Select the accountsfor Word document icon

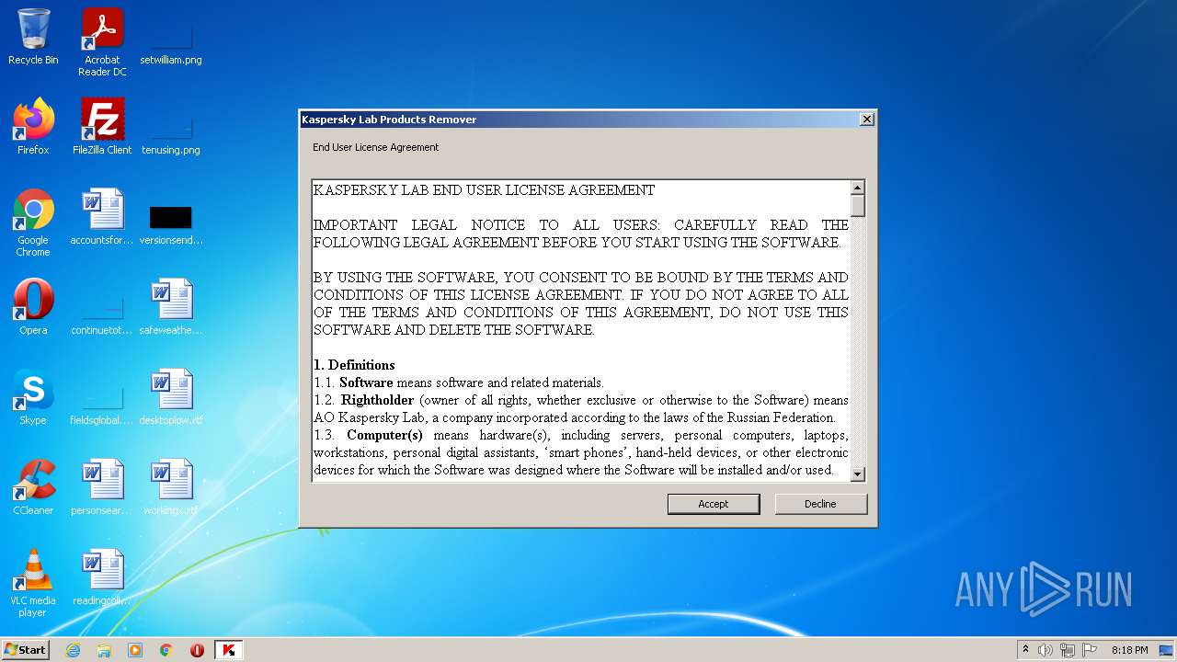102,217
